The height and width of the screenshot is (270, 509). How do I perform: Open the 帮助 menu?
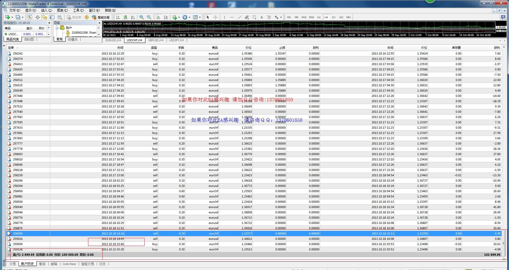110,10
